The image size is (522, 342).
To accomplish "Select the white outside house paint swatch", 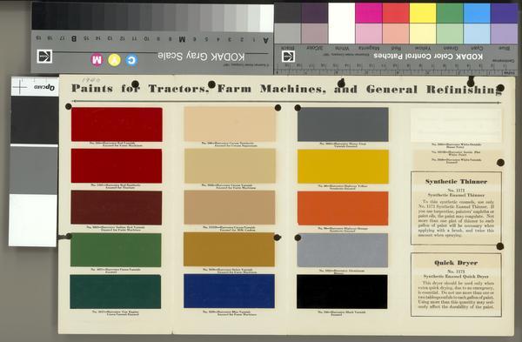I will tap(456, 125).
